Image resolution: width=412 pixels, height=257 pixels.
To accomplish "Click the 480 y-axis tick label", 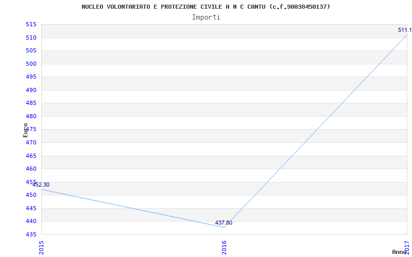I will tap(31, 116).
